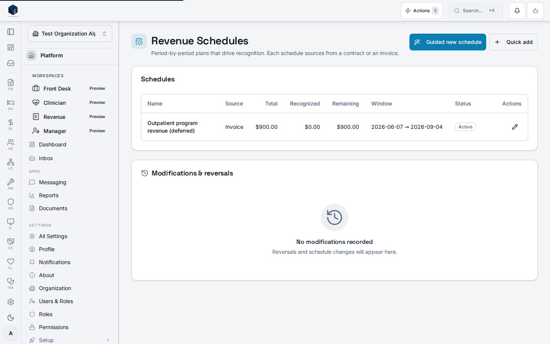The image size is (550, 344).
Task: Open the Clinician workspace
Action: tap(70, 102)
